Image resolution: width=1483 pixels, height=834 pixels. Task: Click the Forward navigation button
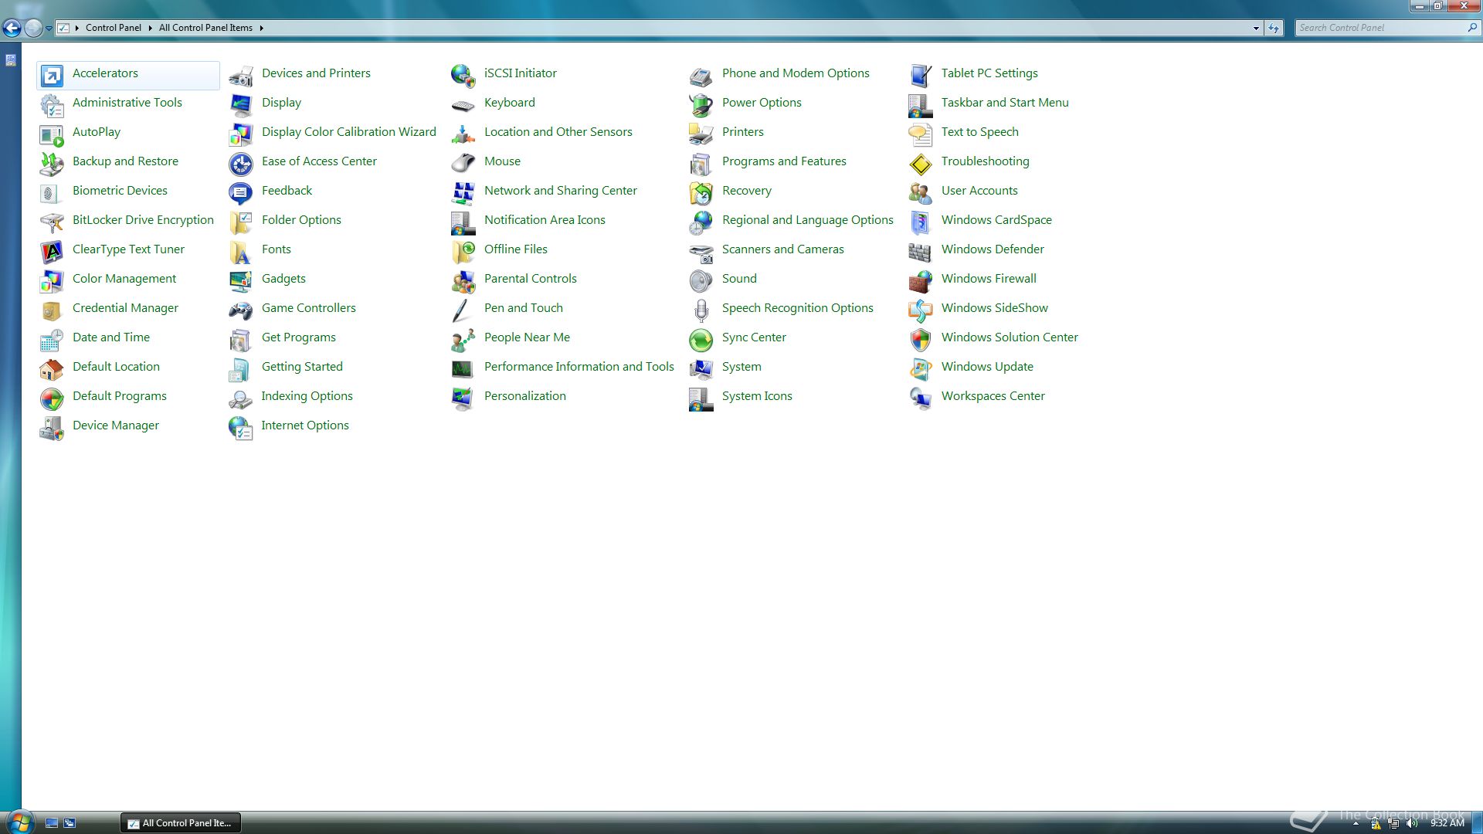coord(33,28)
